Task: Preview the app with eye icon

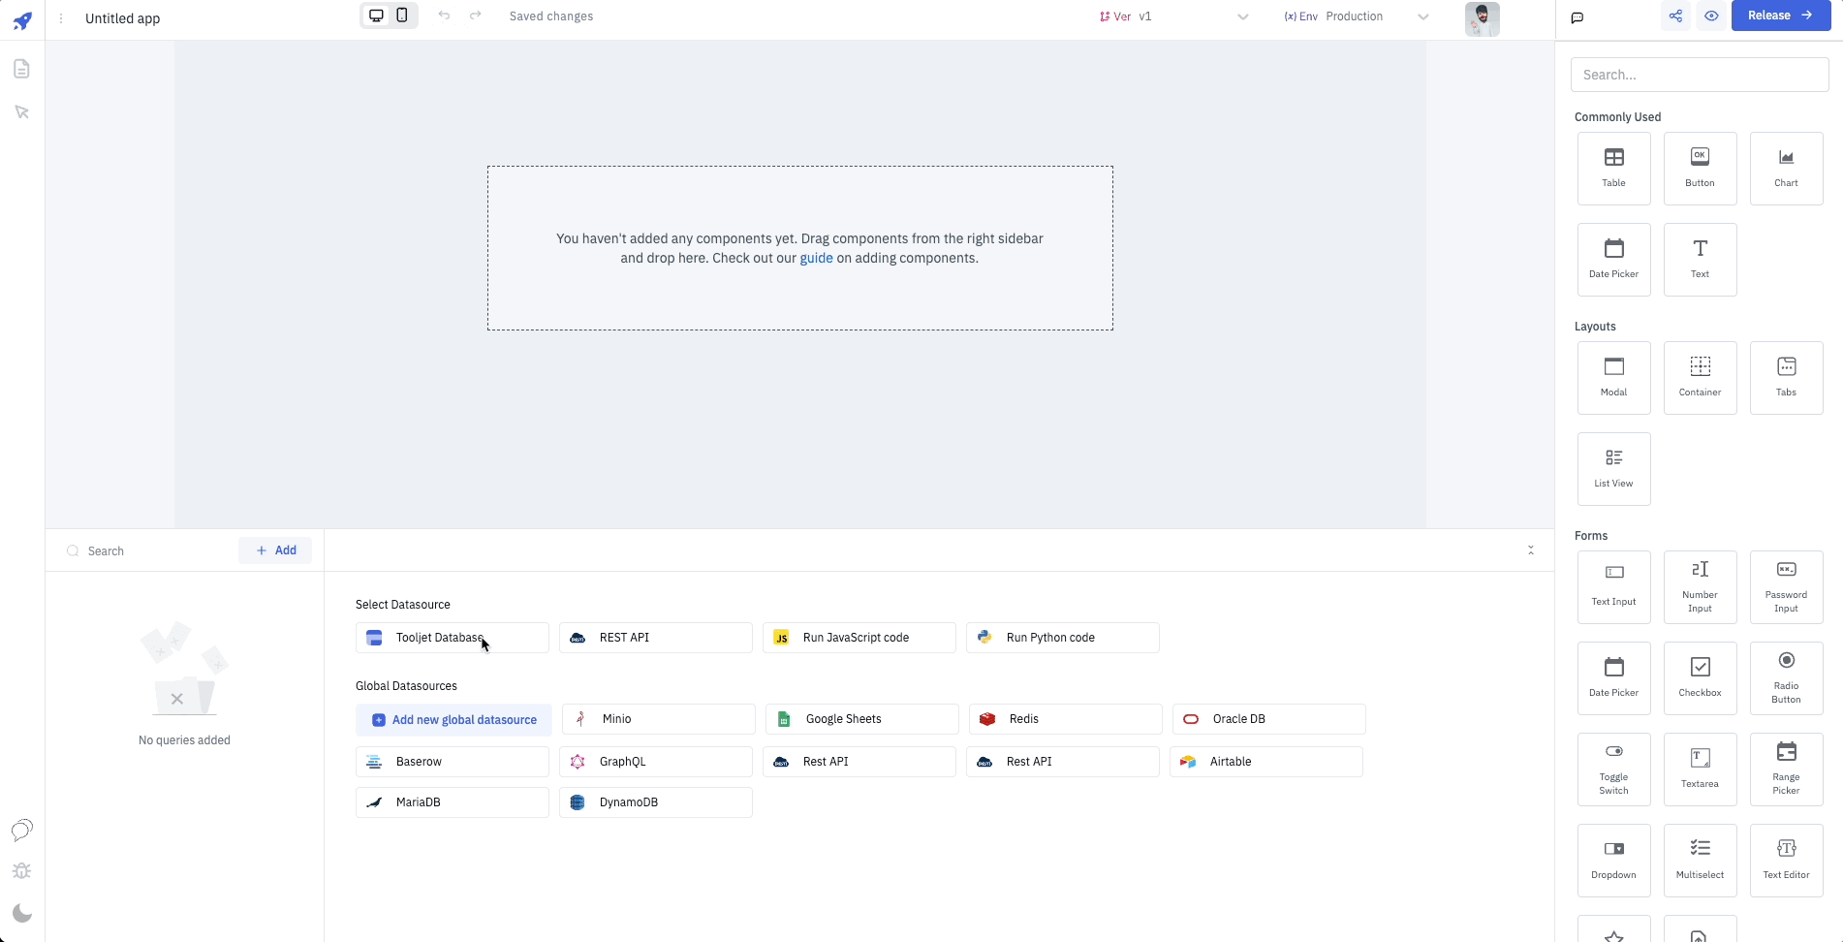Action: pyautogui.click(x=1711, y=16)
